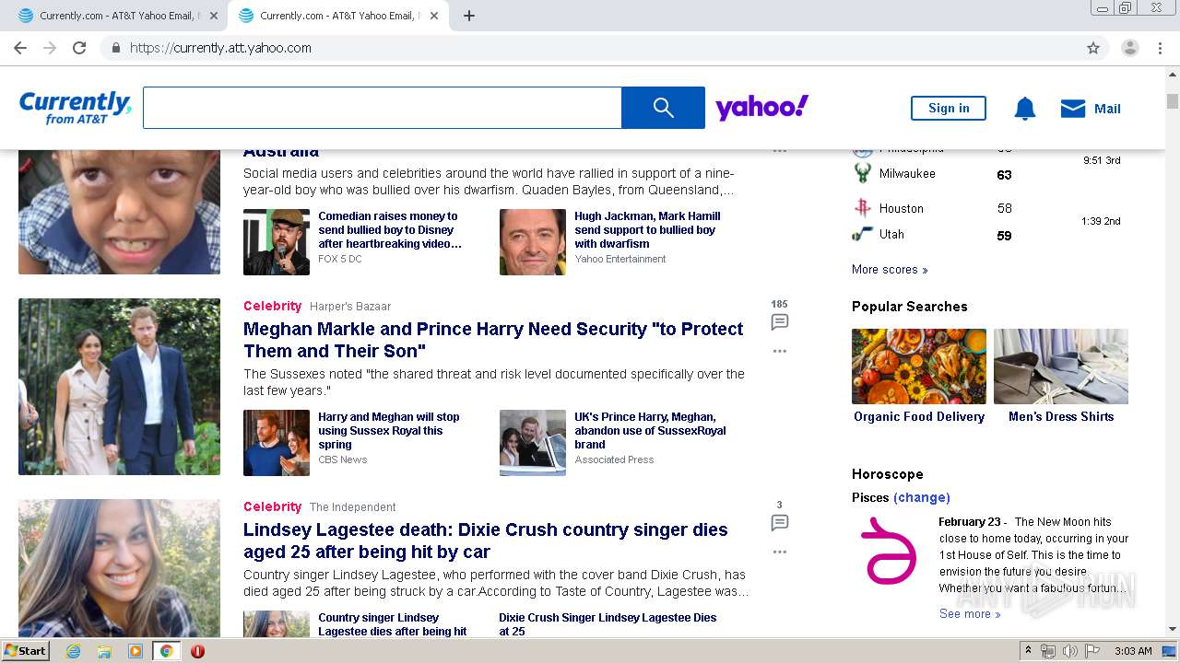Open comments on Meghan Markle article
The width and height of the screenshot is (1180, 663).
(780, 322)
